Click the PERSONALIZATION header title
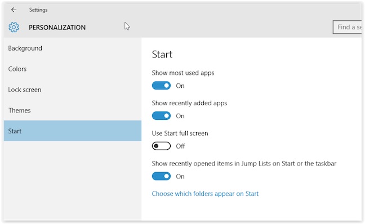Image resolution: width=365 pixels, height=224 pixels. click(57, 28)
